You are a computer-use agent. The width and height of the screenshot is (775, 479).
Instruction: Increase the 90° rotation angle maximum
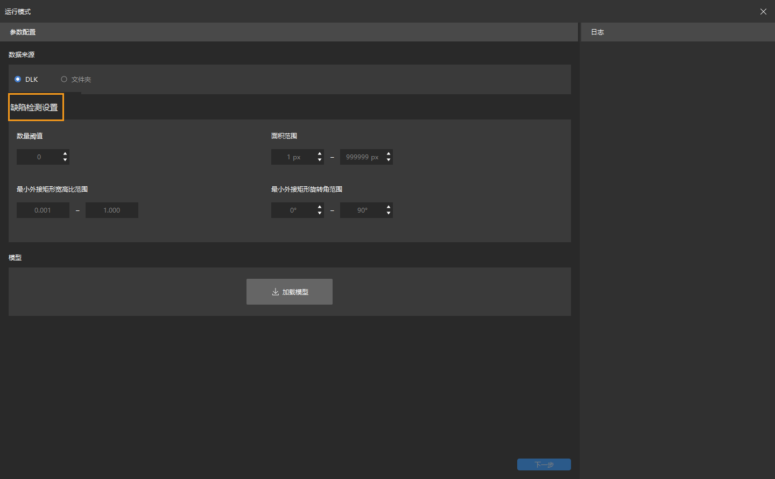pyautogui.click(x=389, y=207)
